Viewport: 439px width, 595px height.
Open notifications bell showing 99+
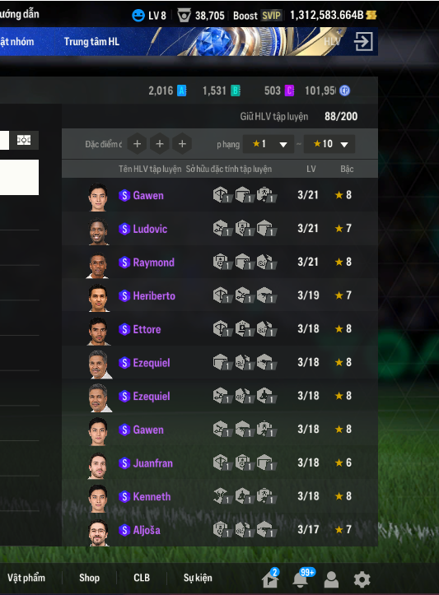click(x=300, y=579)
